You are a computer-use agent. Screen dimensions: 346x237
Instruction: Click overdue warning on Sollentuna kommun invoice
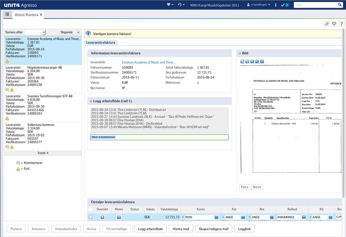pyautogui.click(x=12, y=147)
